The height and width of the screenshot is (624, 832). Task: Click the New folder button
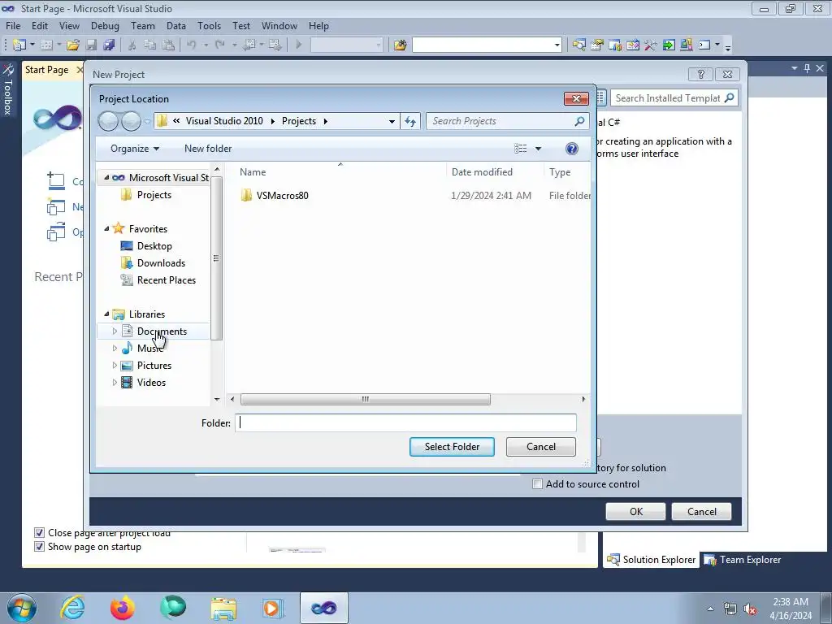click(208, 149)
